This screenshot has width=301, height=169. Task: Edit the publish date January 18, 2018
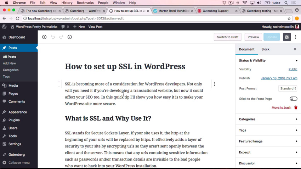click(x=279, y=78)
